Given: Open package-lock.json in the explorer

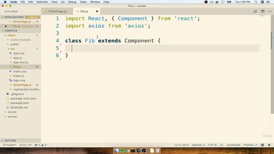Looking at the screenshot, I should pos(23,98).
